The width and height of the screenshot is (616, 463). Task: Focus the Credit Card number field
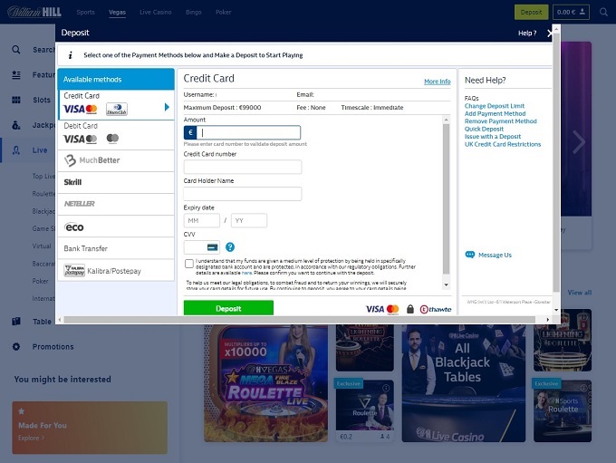pyautogui.click(x=242, y=167)
